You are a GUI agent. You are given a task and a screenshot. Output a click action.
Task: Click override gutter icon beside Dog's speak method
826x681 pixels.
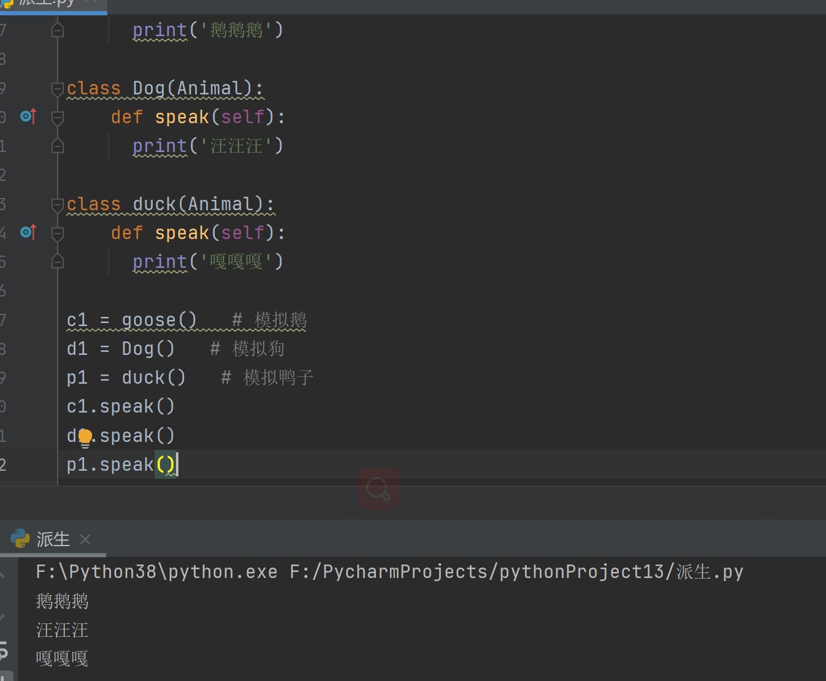(28, 116)
